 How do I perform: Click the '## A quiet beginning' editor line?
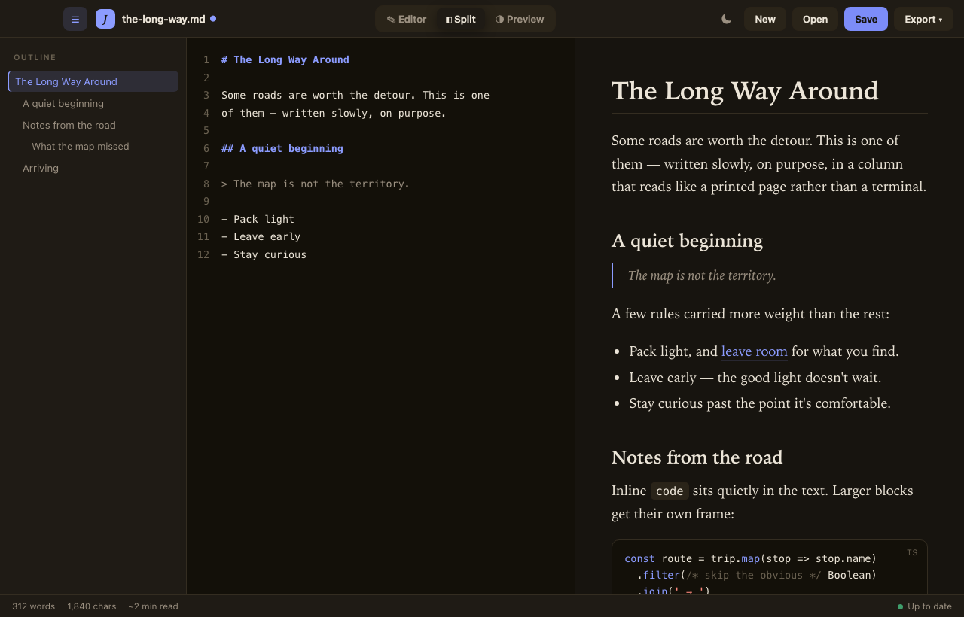282,148
